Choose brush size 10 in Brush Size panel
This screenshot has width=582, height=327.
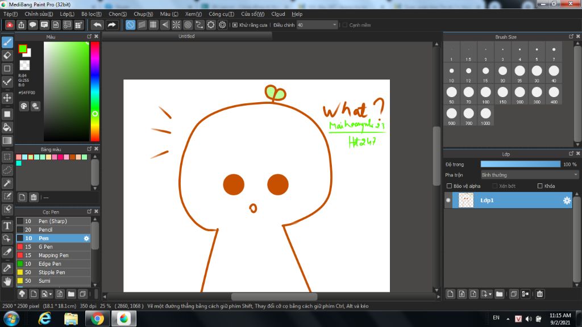click(x=451, y=73)
